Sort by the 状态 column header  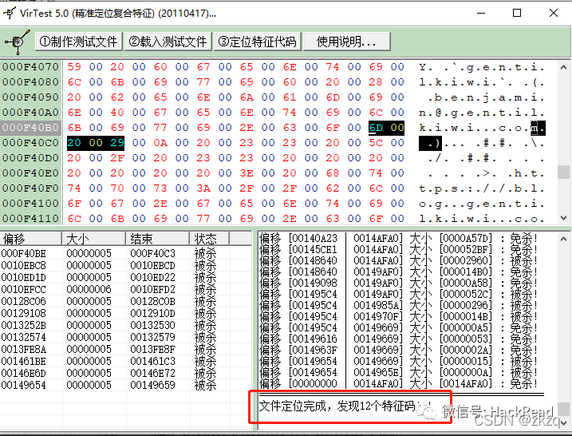[209, 239]
